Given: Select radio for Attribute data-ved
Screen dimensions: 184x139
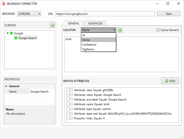Looking at the screenshot, I should [x=71, y=114].
